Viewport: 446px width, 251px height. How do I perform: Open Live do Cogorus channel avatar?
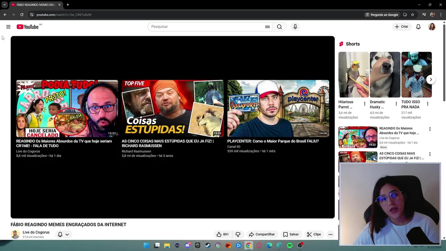15,234
